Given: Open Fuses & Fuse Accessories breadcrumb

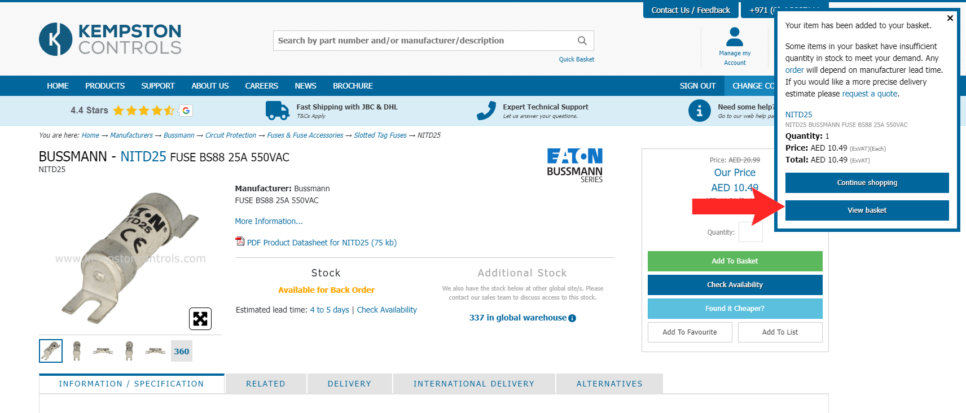Looking at the screenshot, I should 305,135.
